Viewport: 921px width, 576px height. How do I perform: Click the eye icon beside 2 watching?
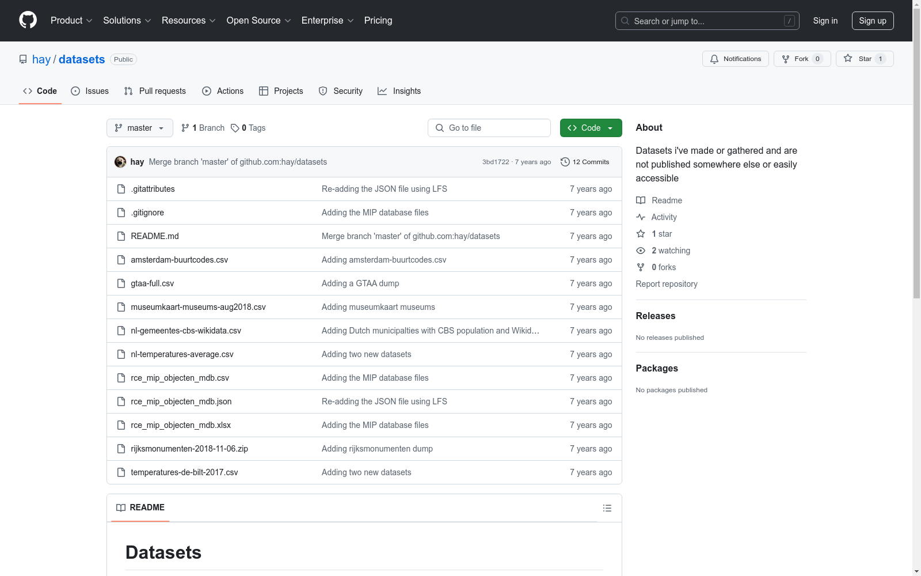pyautogui.click(x=641, y=251)
